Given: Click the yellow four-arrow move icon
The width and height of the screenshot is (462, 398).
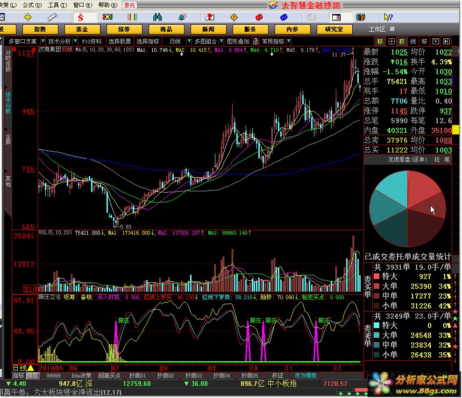Looking at the screenshot, I should [x=28, y=17].
